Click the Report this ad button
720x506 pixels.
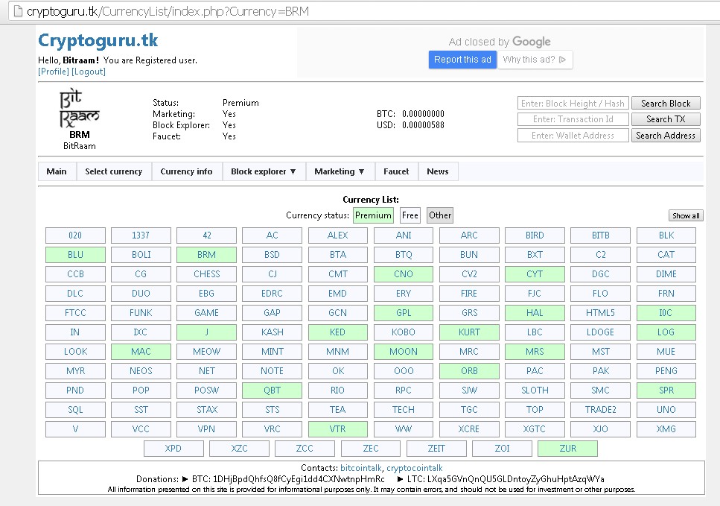462,60
